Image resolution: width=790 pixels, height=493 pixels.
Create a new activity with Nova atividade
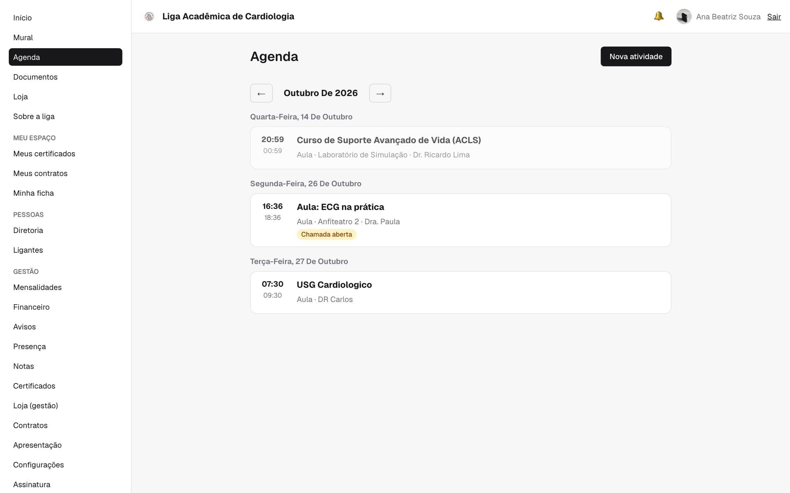point(636,56)
